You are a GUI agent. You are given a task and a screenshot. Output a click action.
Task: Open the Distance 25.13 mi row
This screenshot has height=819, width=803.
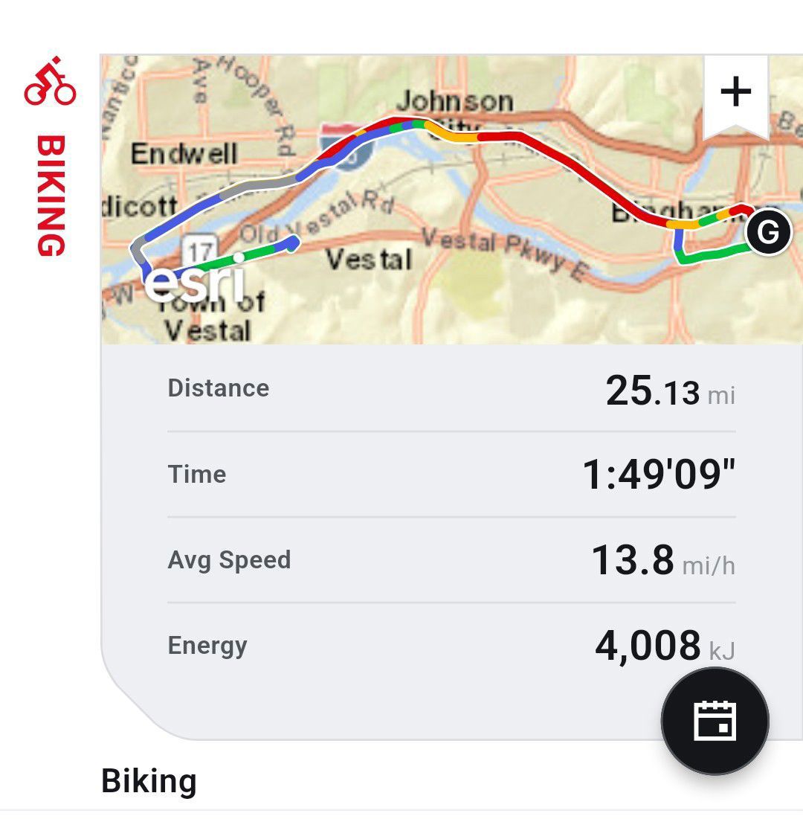451,389
